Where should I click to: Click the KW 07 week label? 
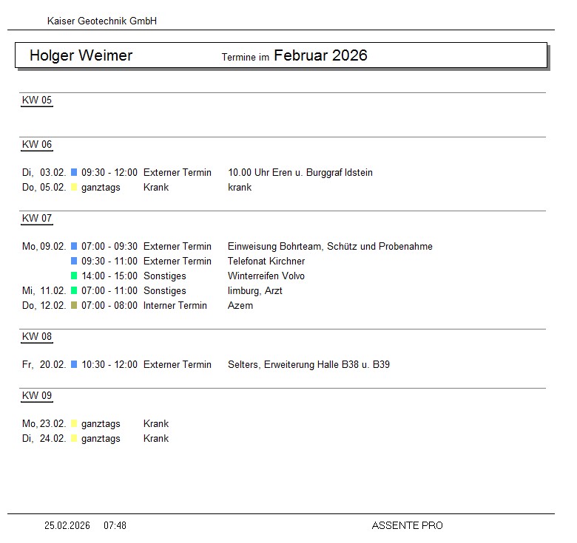[37, 219]
